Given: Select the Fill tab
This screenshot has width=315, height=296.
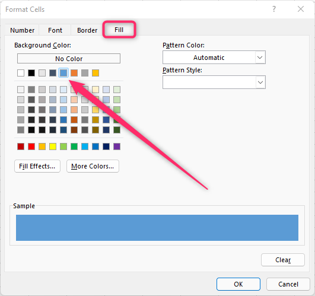Looking at the screenshot, I should click(x=119, y=30).
